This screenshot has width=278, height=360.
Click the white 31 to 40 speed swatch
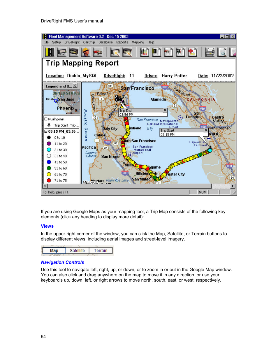[49, 156]
